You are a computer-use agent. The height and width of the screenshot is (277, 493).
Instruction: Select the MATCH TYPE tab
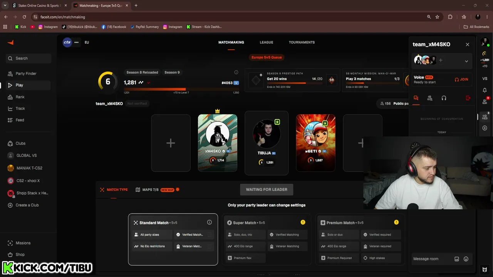114,190
